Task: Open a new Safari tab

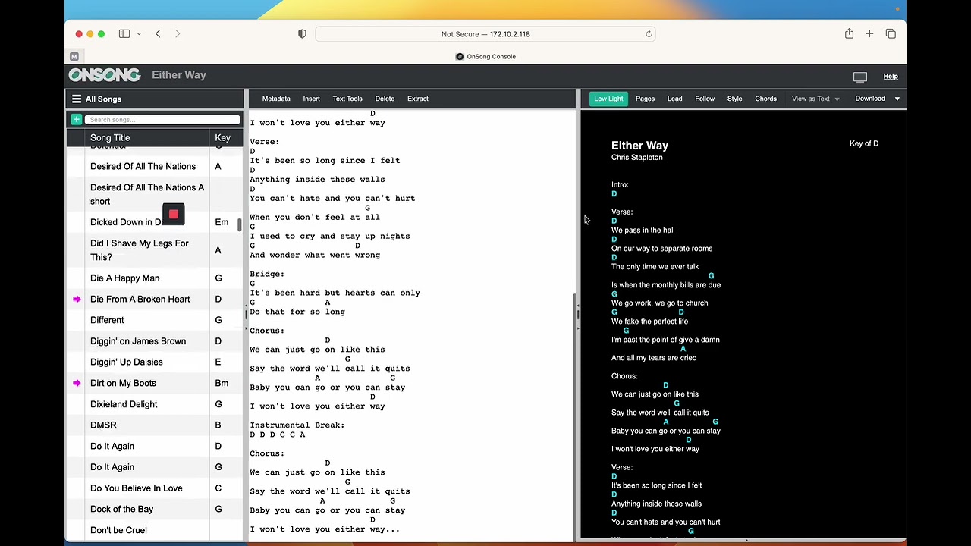Action: click(869, 34)
